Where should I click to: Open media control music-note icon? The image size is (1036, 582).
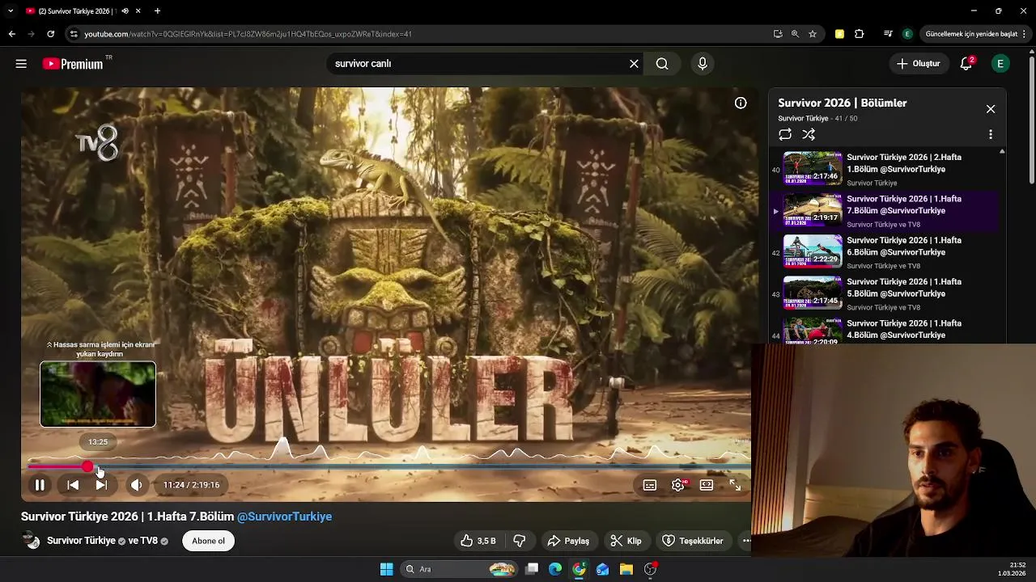[888, 34]
